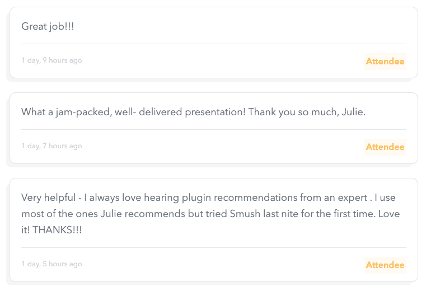Click the "1 day, 9 hours ago" timestamp

[x=51, y=60]
